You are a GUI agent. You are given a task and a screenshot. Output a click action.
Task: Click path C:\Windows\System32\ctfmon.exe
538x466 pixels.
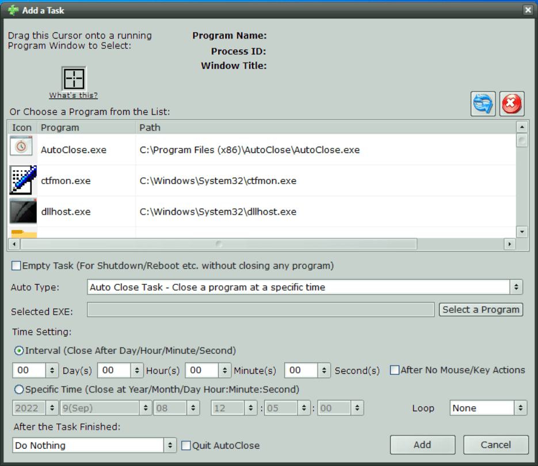coord(218,181)
